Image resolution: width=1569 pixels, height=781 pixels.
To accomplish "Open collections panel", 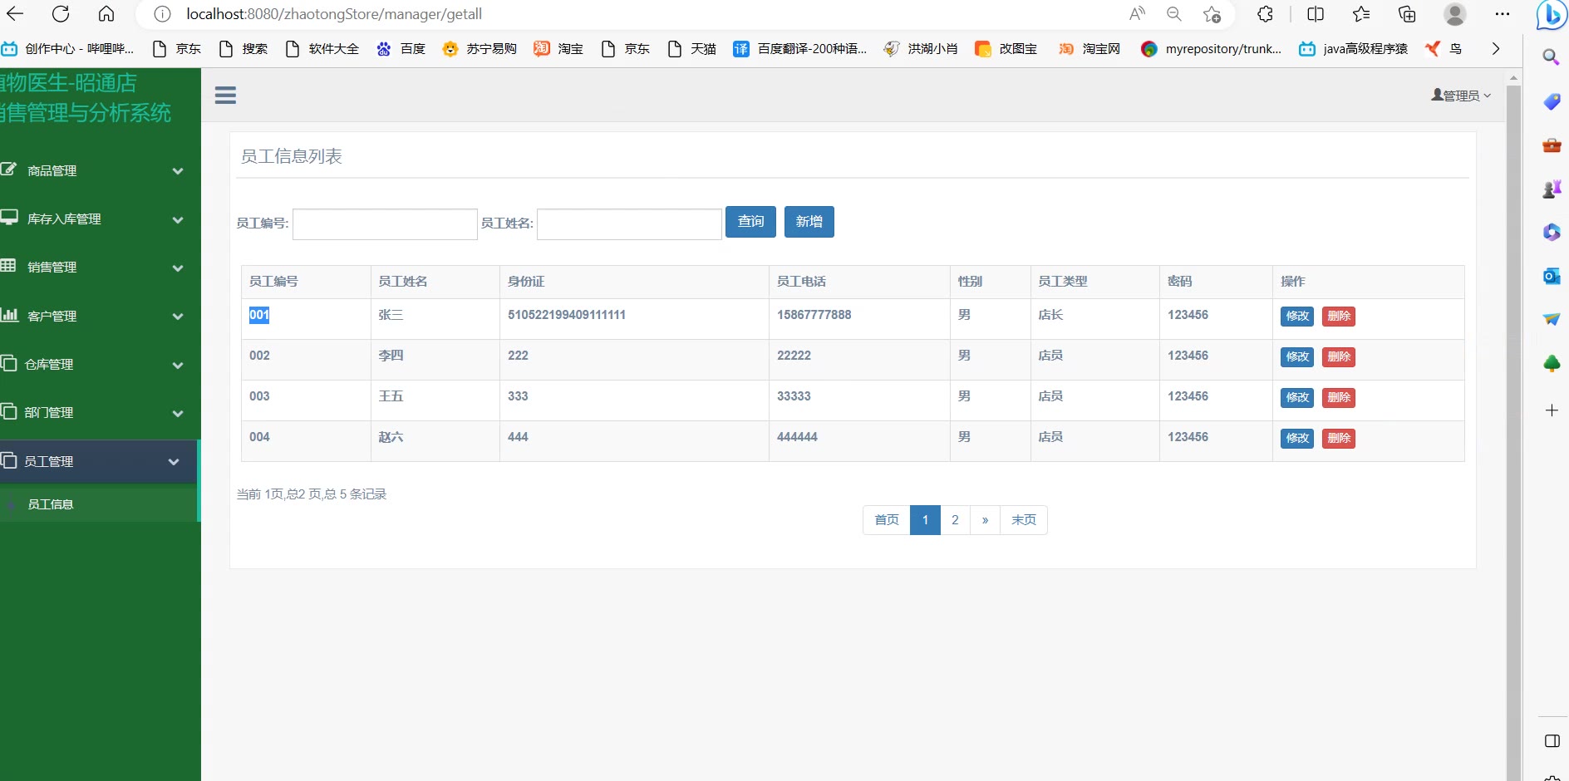I will point(1407,14).
